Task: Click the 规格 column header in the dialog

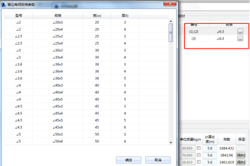Action: pos(58,16)
